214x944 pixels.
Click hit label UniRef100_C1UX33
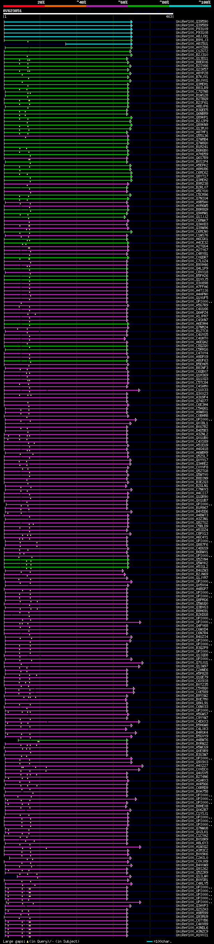click(x=192, y=390)
